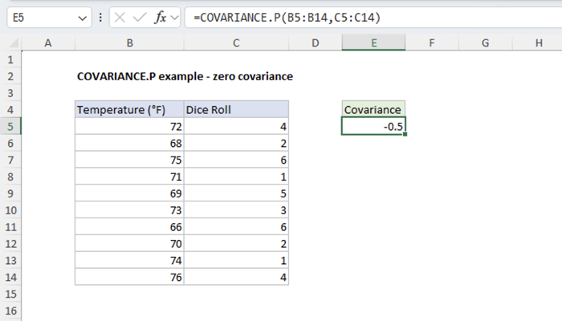
Task: Select temperature cell with value 71
Action: [x=129, y=177]
